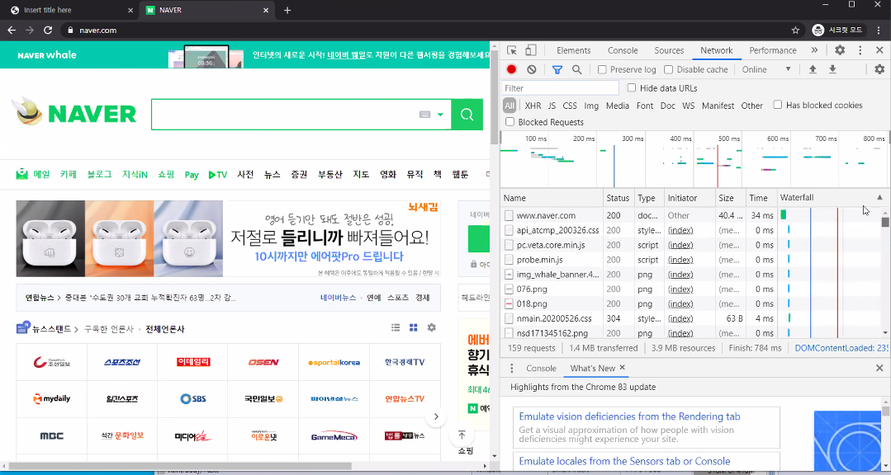Open the DevTools customize three-dot menu

(x=860, y=50)
